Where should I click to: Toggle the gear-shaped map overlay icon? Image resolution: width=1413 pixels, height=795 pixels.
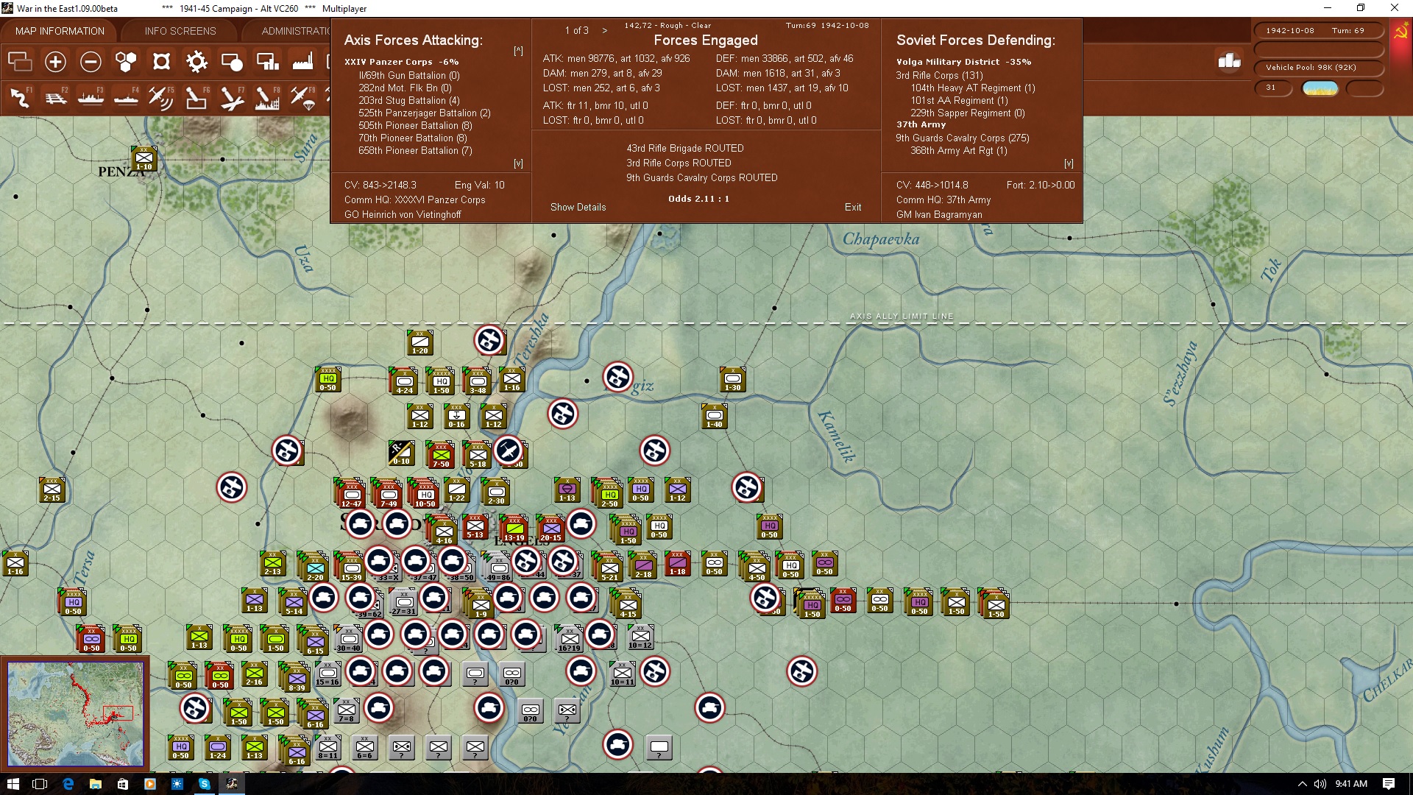[x=196, y=62]
